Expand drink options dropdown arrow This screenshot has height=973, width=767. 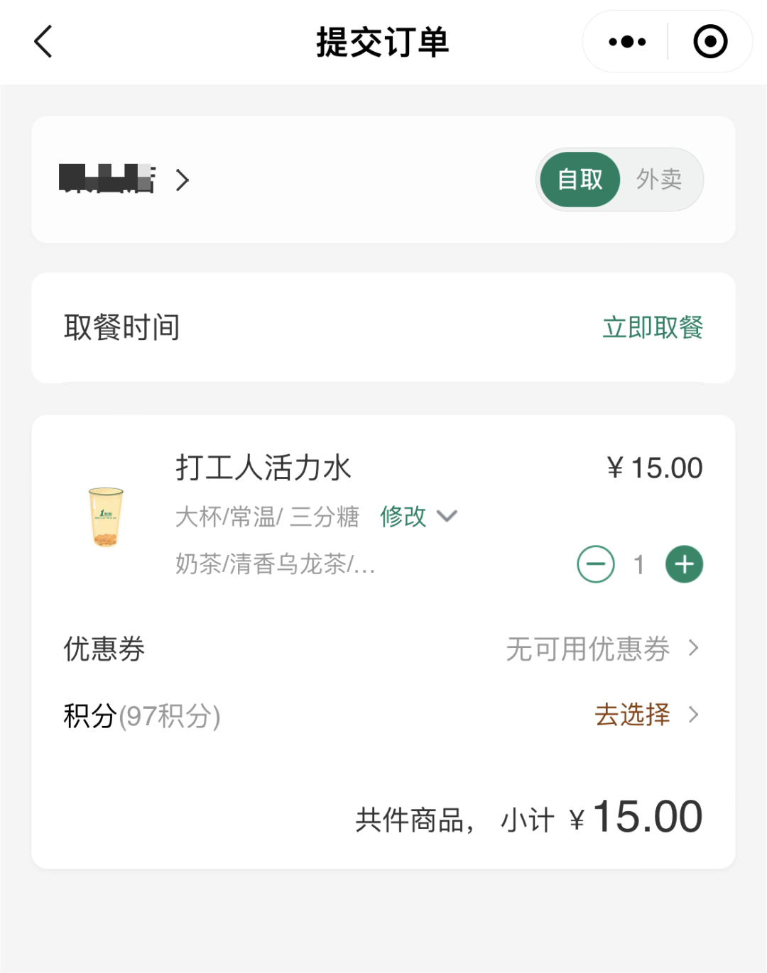(447, 516)
